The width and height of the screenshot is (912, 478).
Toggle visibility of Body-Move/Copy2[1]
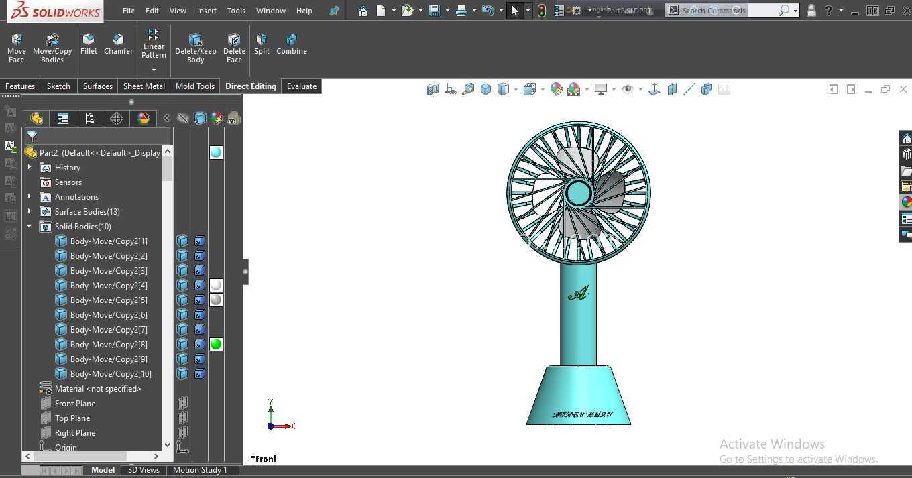coord(182,241)
